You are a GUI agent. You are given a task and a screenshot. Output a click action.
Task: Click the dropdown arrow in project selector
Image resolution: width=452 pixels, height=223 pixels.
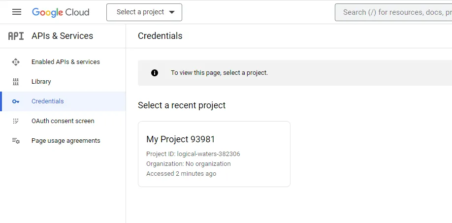click(x=172, y=12)
